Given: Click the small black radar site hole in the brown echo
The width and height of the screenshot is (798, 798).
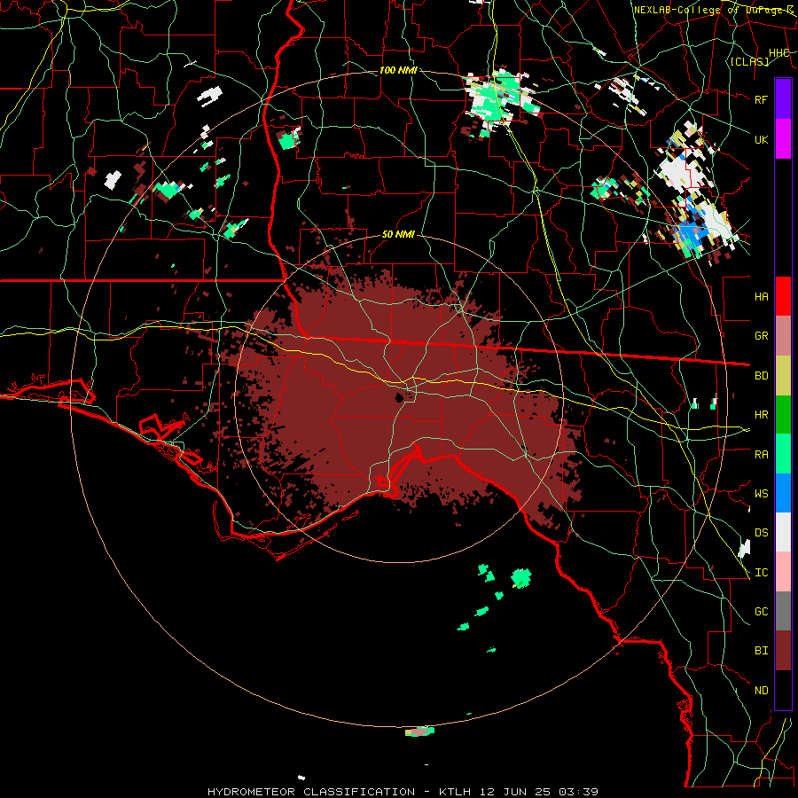Looking at the screenshot, I should (400, 397).
